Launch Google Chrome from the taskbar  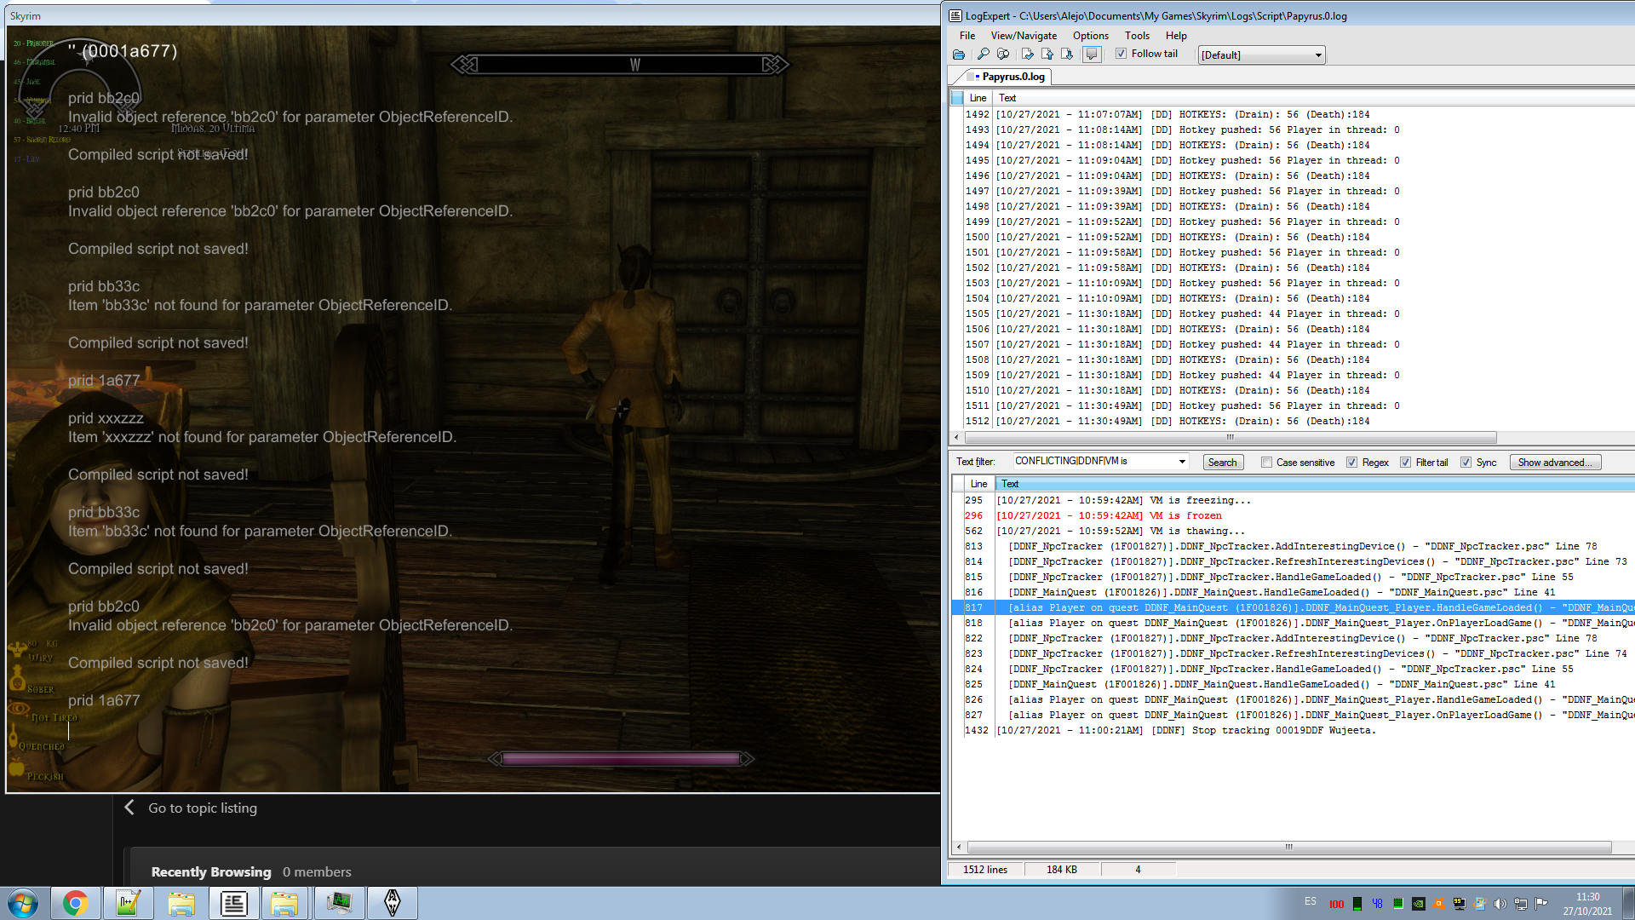[75, 903]
